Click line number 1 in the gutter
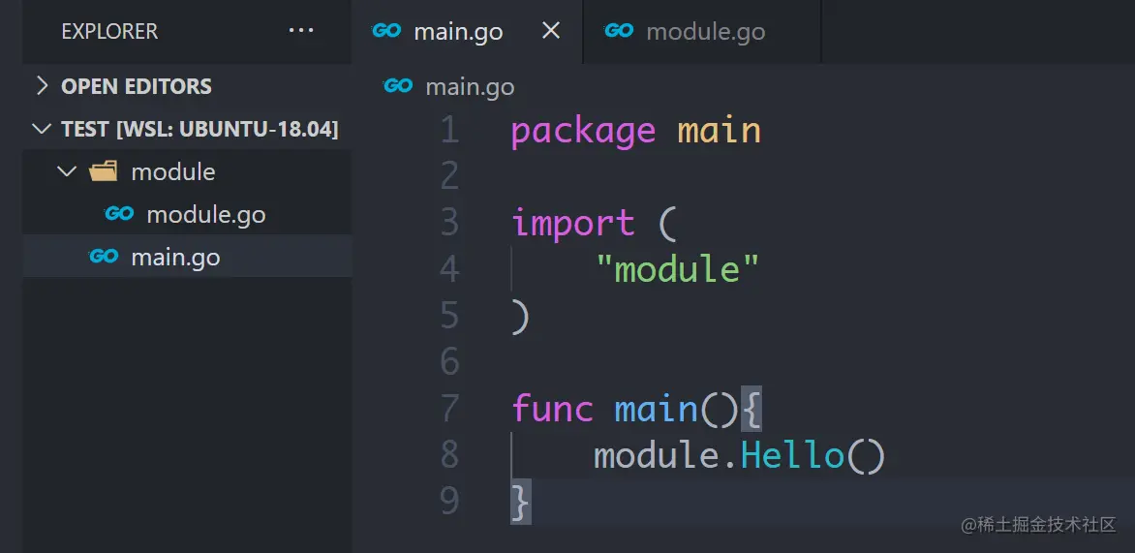1135x553 pixels. coord(449,131)
